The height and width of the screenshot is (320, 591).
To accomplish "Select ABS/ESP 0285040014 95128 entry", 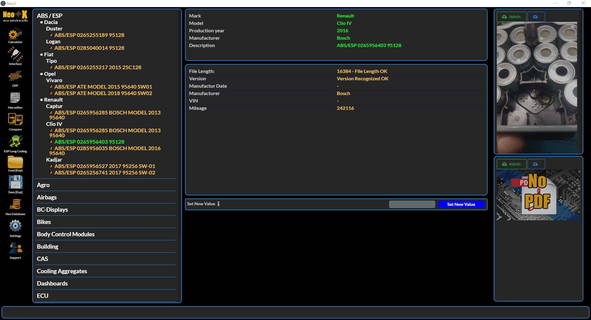I will coord(89,48).
